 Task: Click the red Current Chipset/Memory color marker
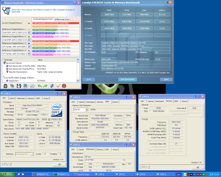coord(29,23)
